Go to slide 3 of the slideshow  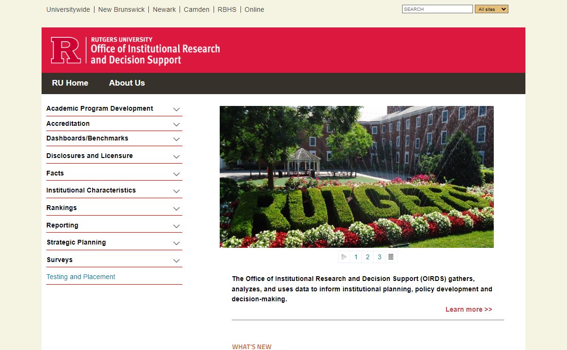[379, 257]
